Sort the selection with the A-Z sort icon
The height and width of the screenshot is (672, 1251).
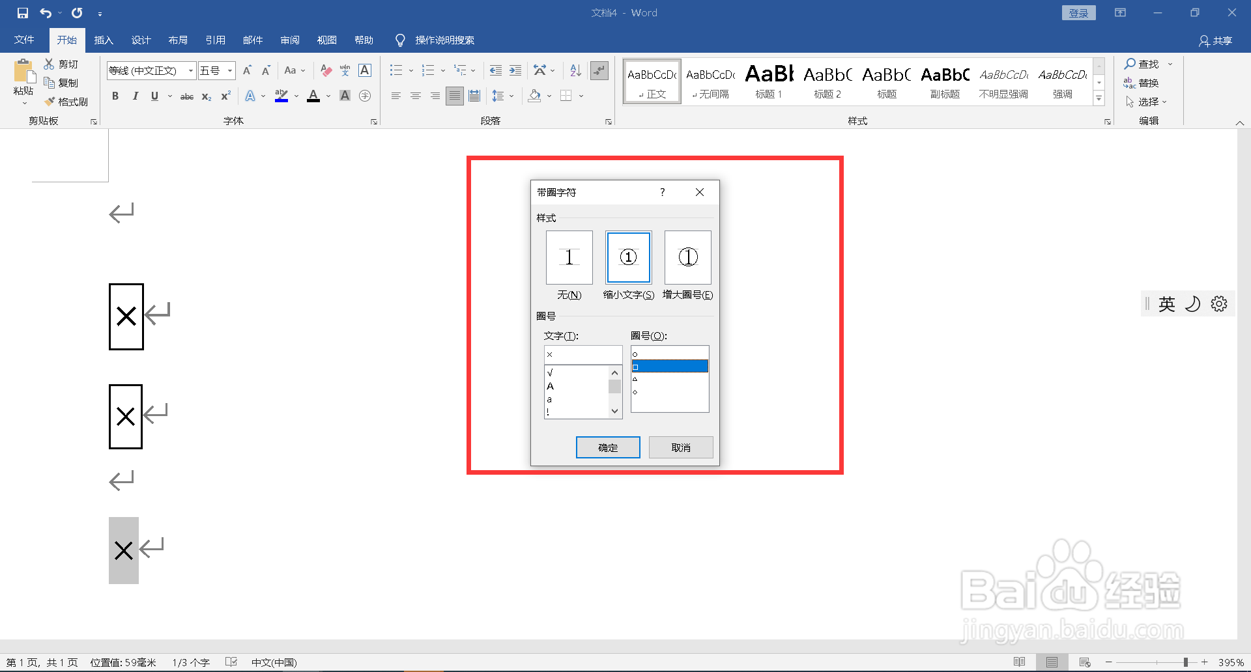click(x=575, y=70)
